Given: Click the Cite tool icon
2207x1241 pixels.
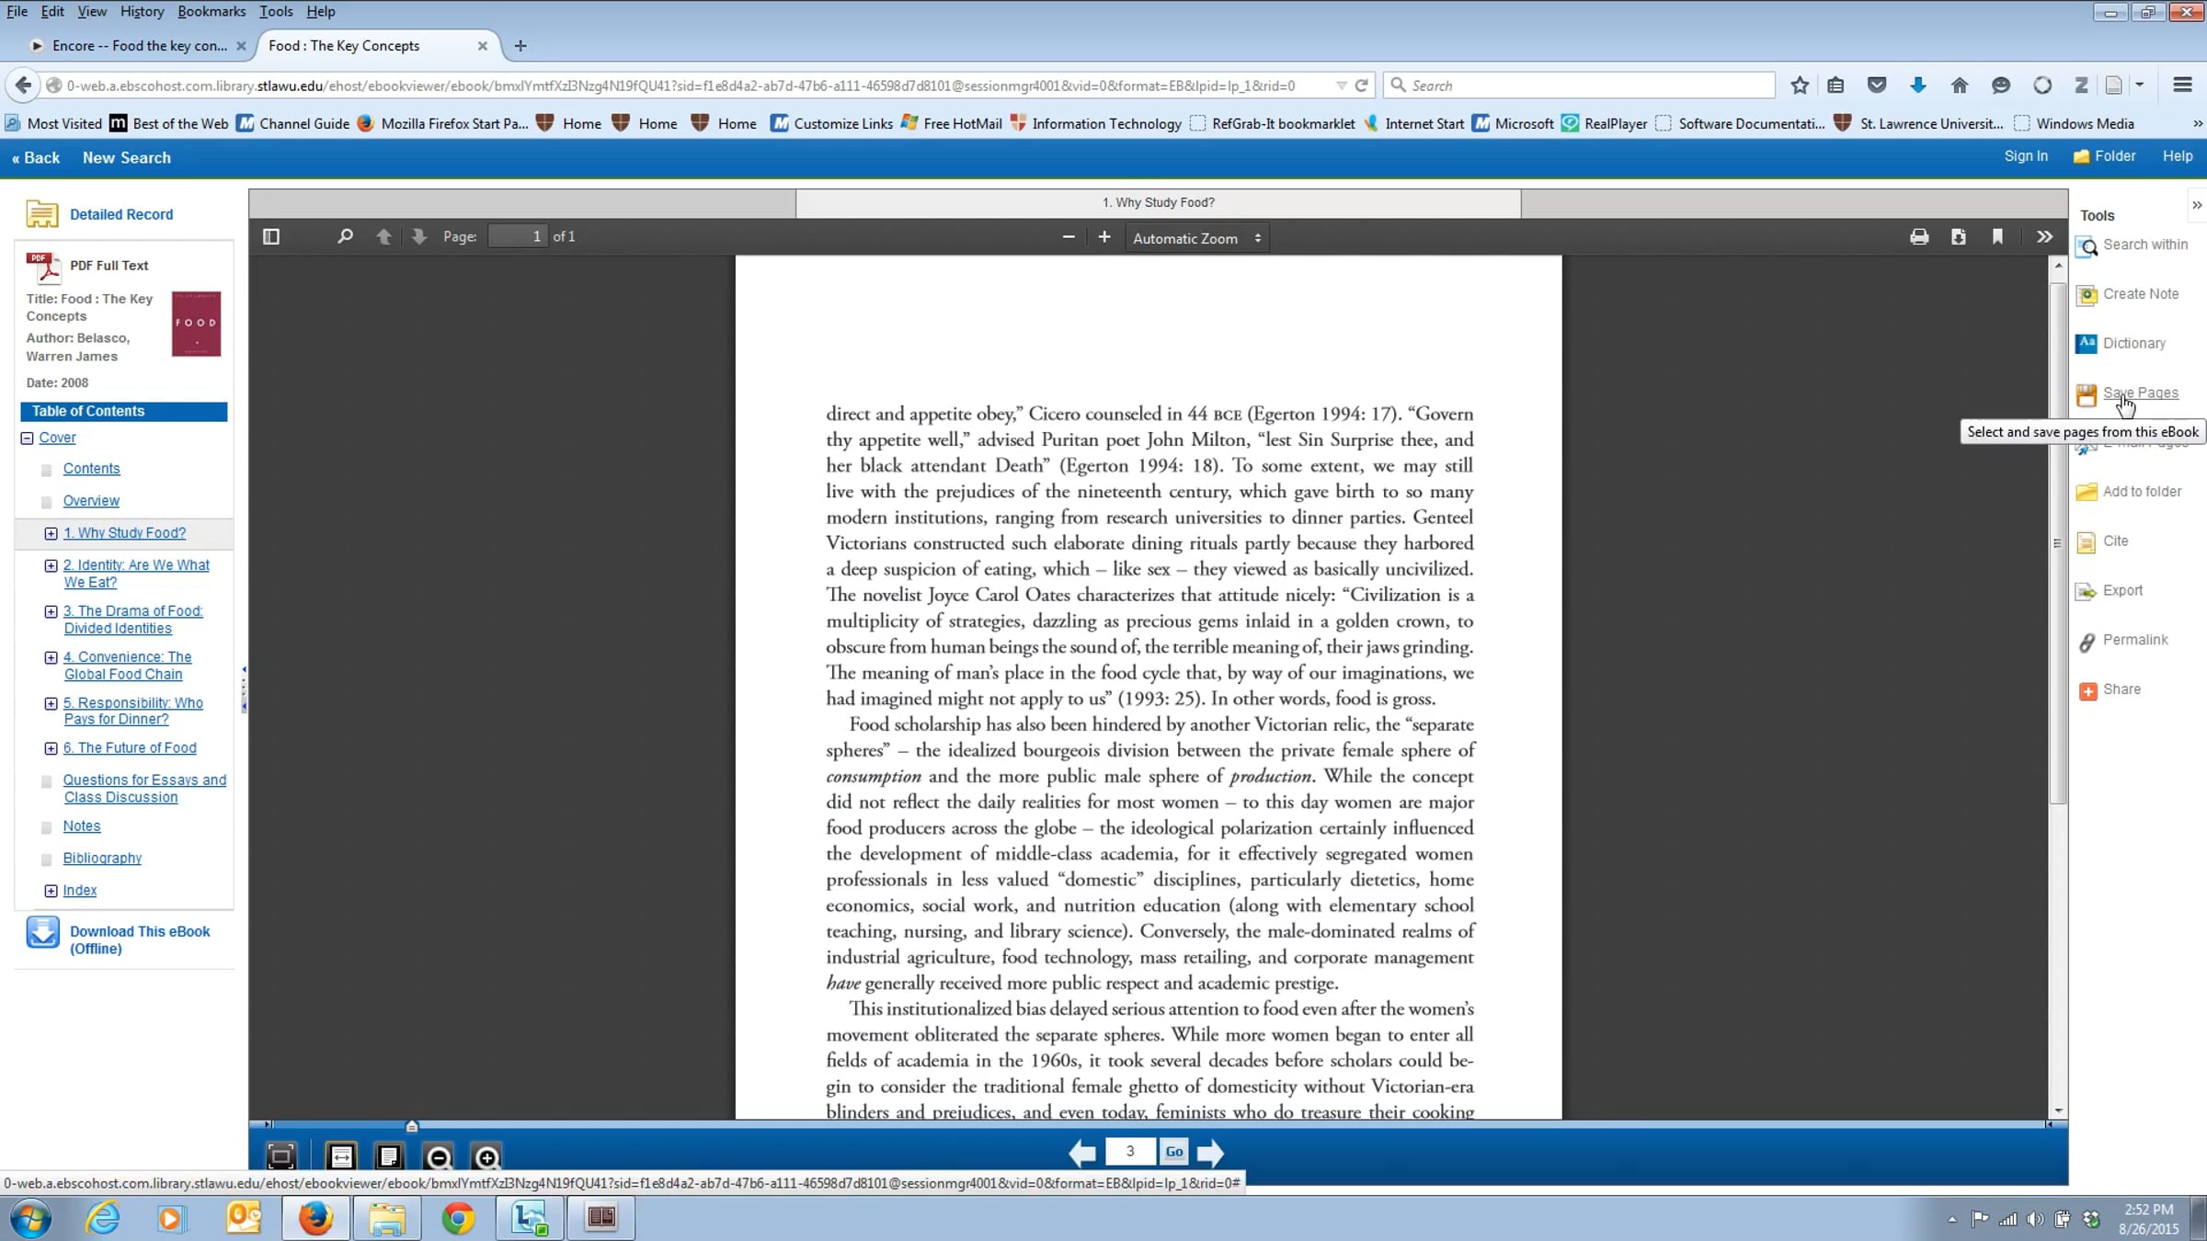Looking at the screenshot, I should coord(2087,541).
